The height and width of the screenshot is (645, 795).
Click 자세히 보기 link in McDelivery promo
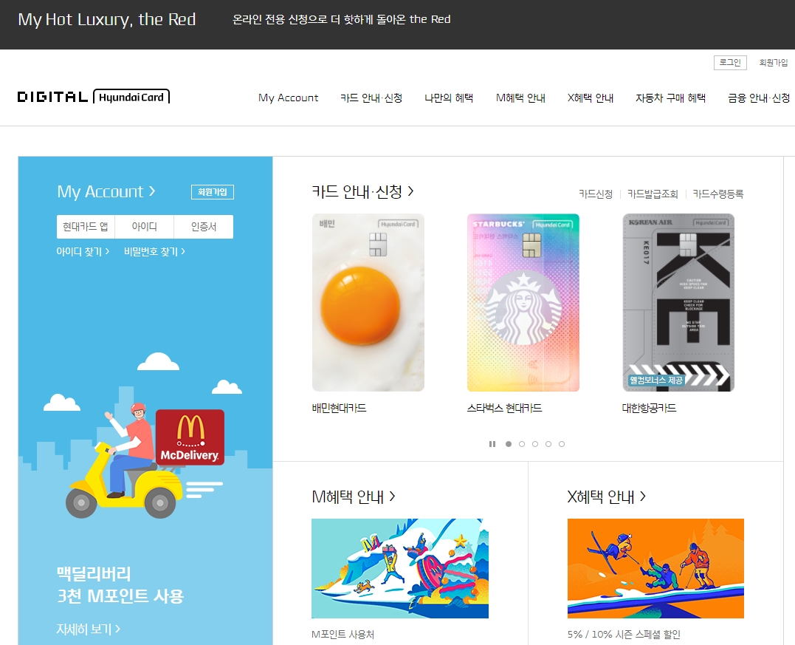pyautogui.click(x=89, y=629)
